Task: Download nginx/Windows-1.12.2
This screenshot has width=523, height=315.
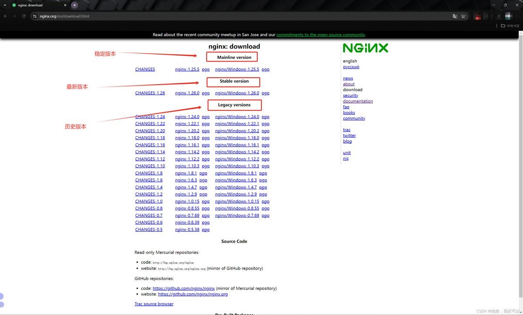Action: coord(237,159)
